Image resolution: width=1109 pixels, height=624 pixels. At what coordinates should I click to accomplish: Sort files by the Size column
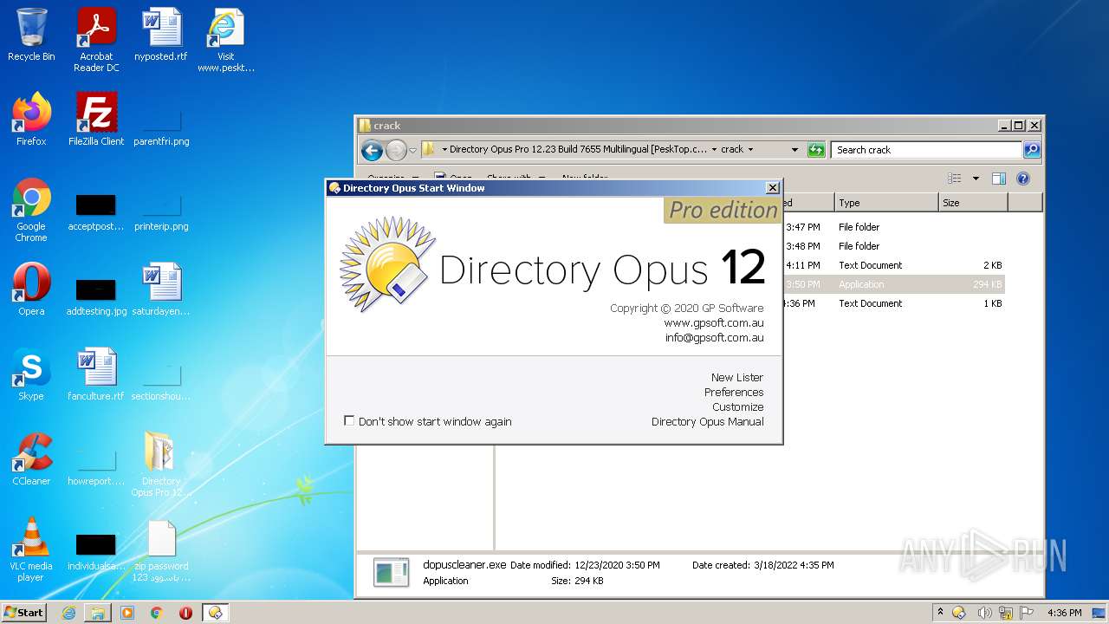coord(973,203)
